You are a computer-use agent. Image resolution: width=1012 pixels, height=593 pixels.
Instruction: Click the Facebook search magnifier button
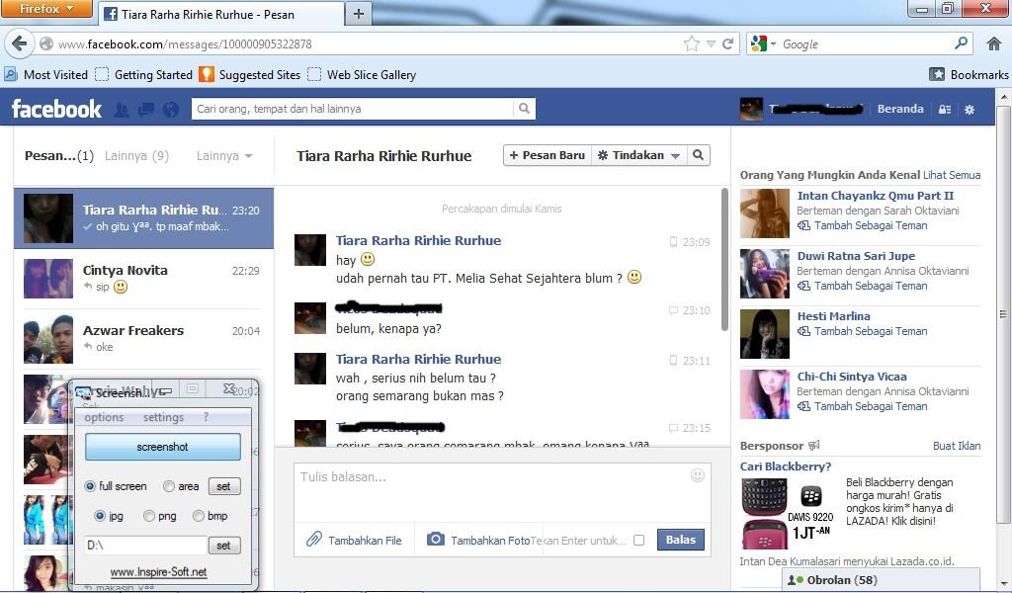[x=524, y=109]
